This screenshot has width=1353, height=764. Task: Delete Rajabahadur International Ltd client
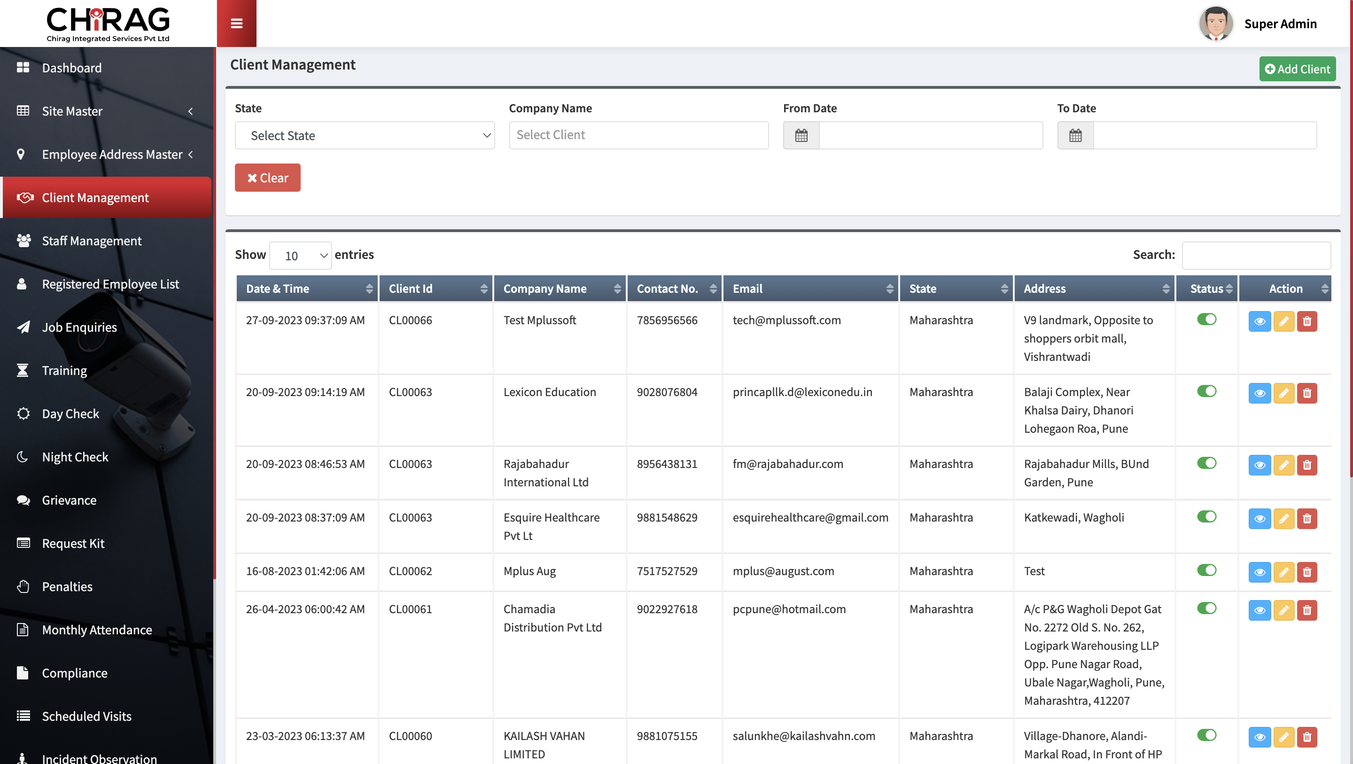tap(1307, 465)
